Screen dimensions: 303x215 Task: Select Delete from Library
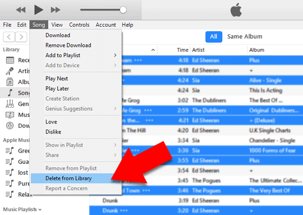tap(76, 178)
